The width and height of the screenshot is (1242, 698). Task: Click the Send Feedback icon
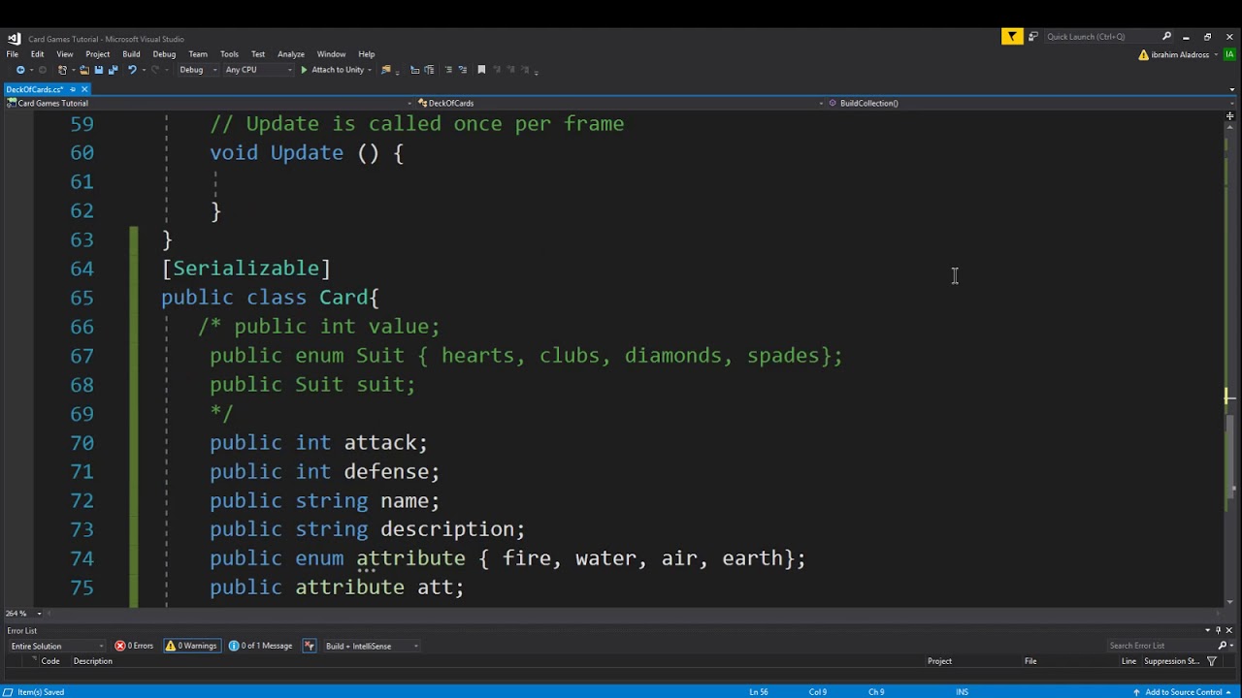tap(1033, 37)
